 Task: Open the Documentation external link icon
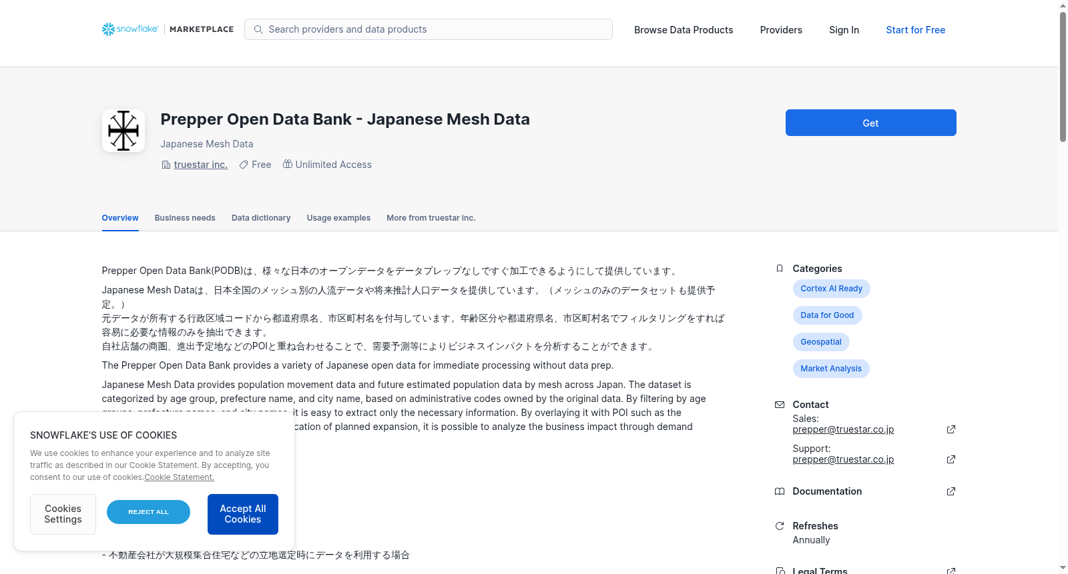[951, 491]
